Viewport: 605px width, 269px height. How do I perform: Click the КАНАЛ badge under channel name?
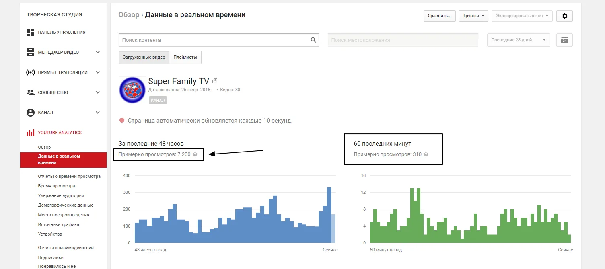pos(158,100)
